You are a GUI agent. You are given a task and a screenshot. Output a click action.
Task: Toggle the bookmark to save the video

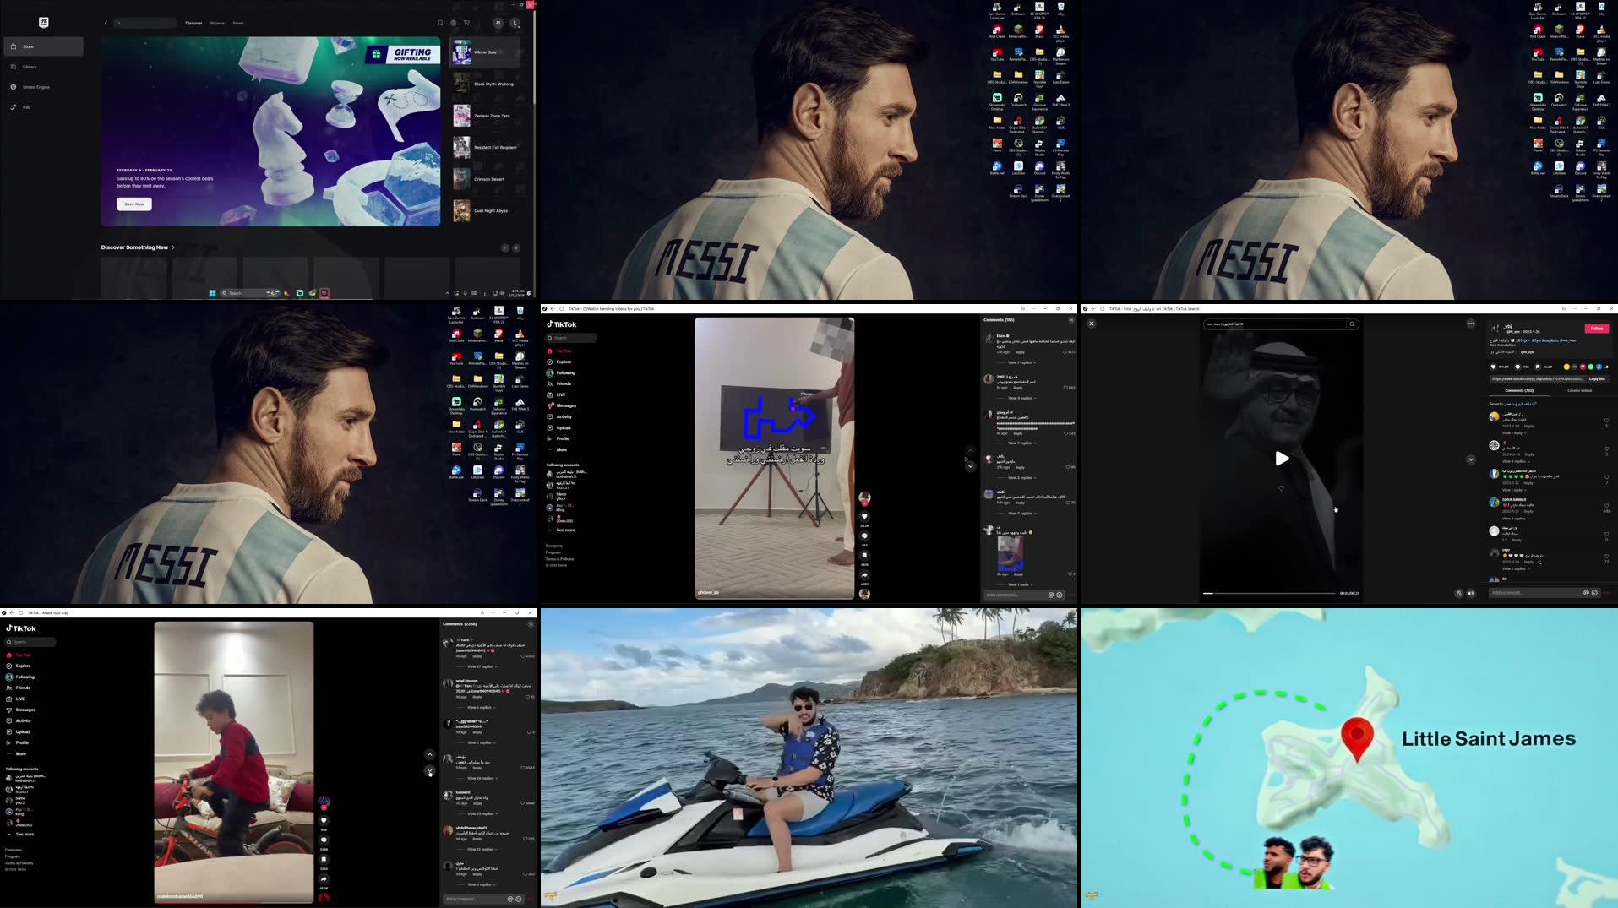point(864,554)
